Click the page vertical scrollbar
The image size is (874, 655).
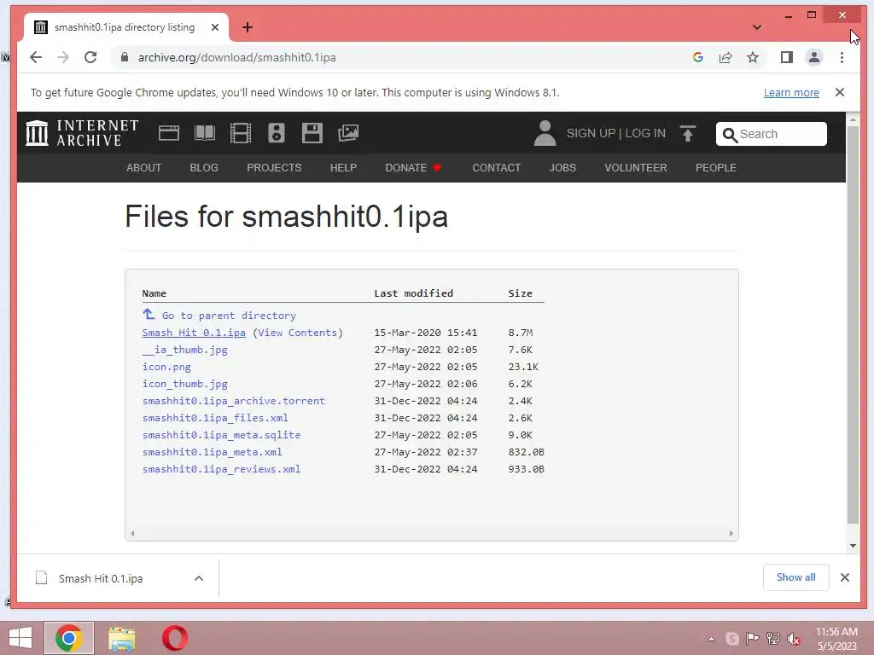(x=853, y=325)
